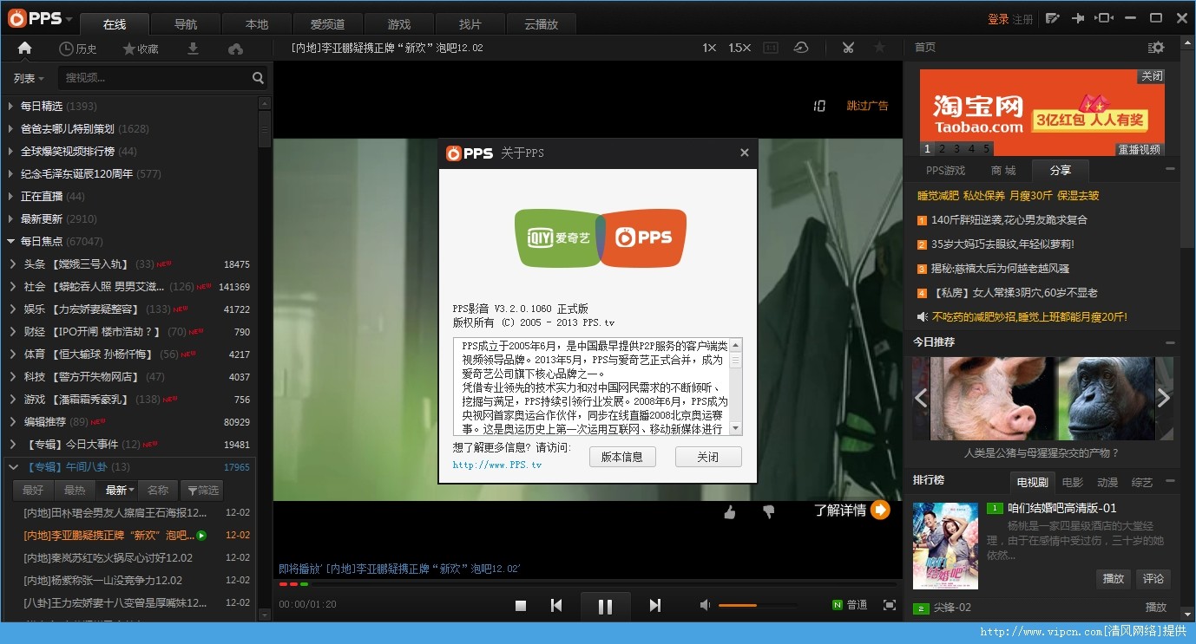The image size is (1196, 644).
Task: Set playback size to 1.5X
Action: [x=739, y=48]
